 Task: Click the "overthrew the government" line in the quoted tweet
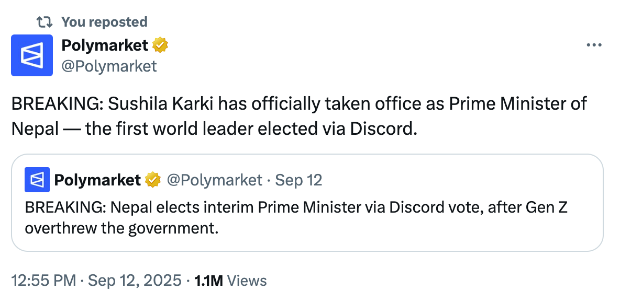pyautogui.click(x=121, y=229)
